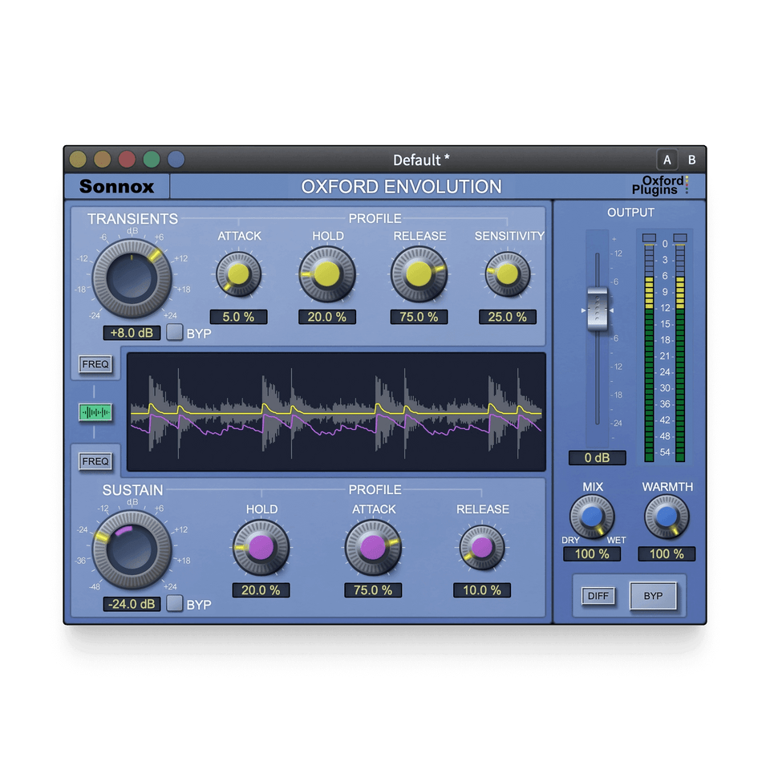Image resolution: width=770 pixels, height=770 pixels.
Task: Click the green waveform display icon
Action: coord(95,412)
